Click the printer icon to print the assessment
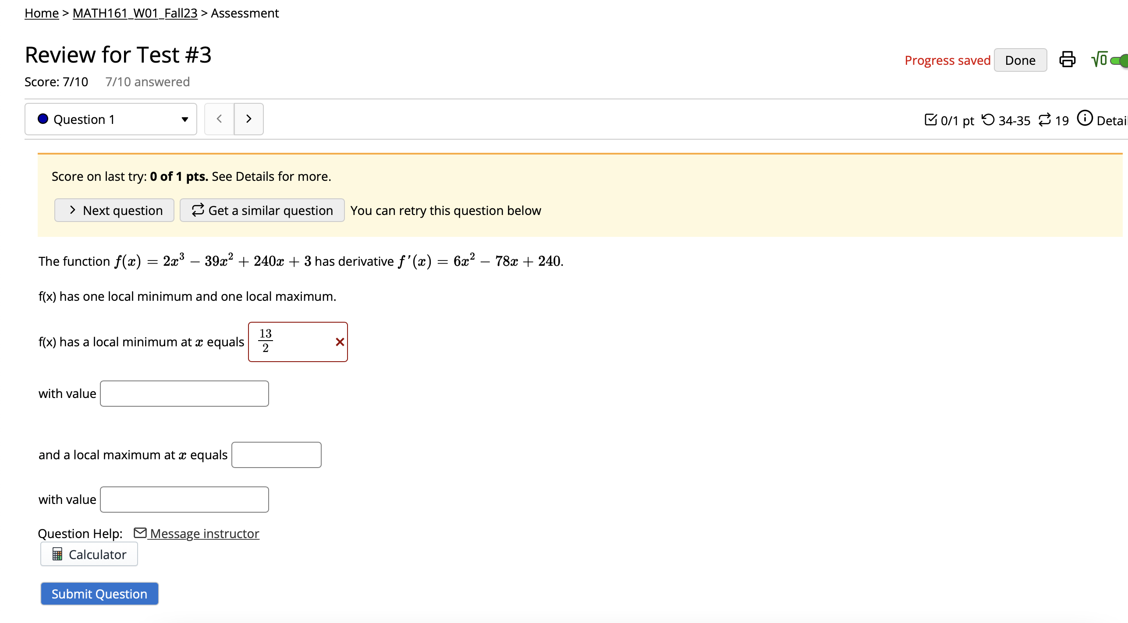Viewport: 1128px width, 623px height. (x=1067, y=60)
